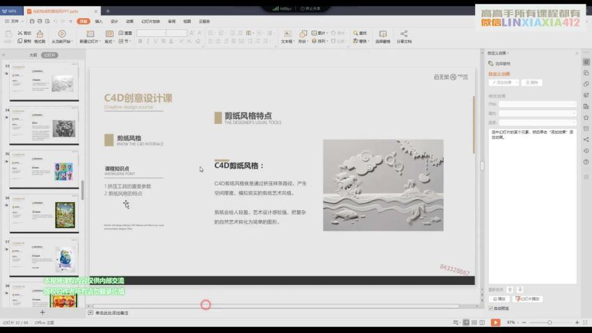
Task: Click the Find (查找) magnifier icon
Action: 355,33
